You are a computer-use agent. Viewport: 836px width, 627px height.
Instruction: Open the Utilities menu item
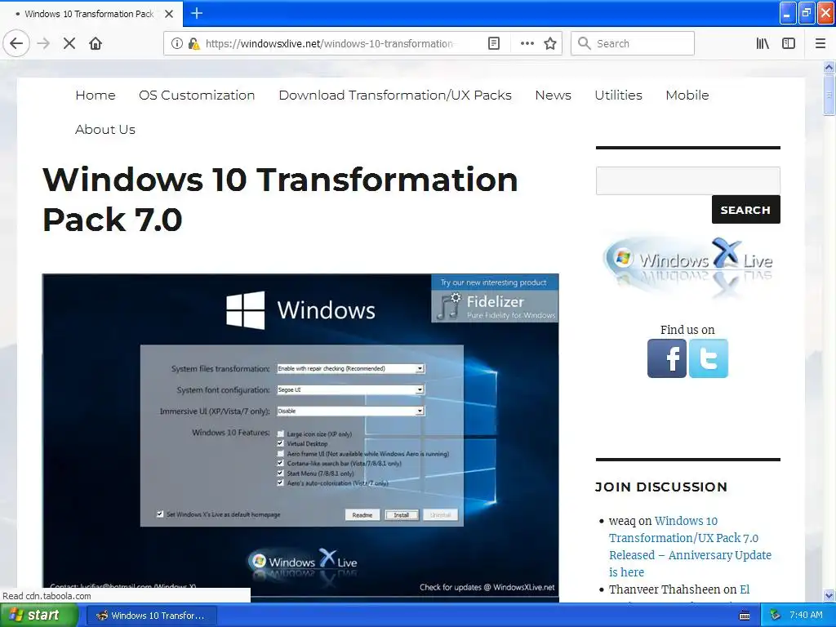pos(619,95)
